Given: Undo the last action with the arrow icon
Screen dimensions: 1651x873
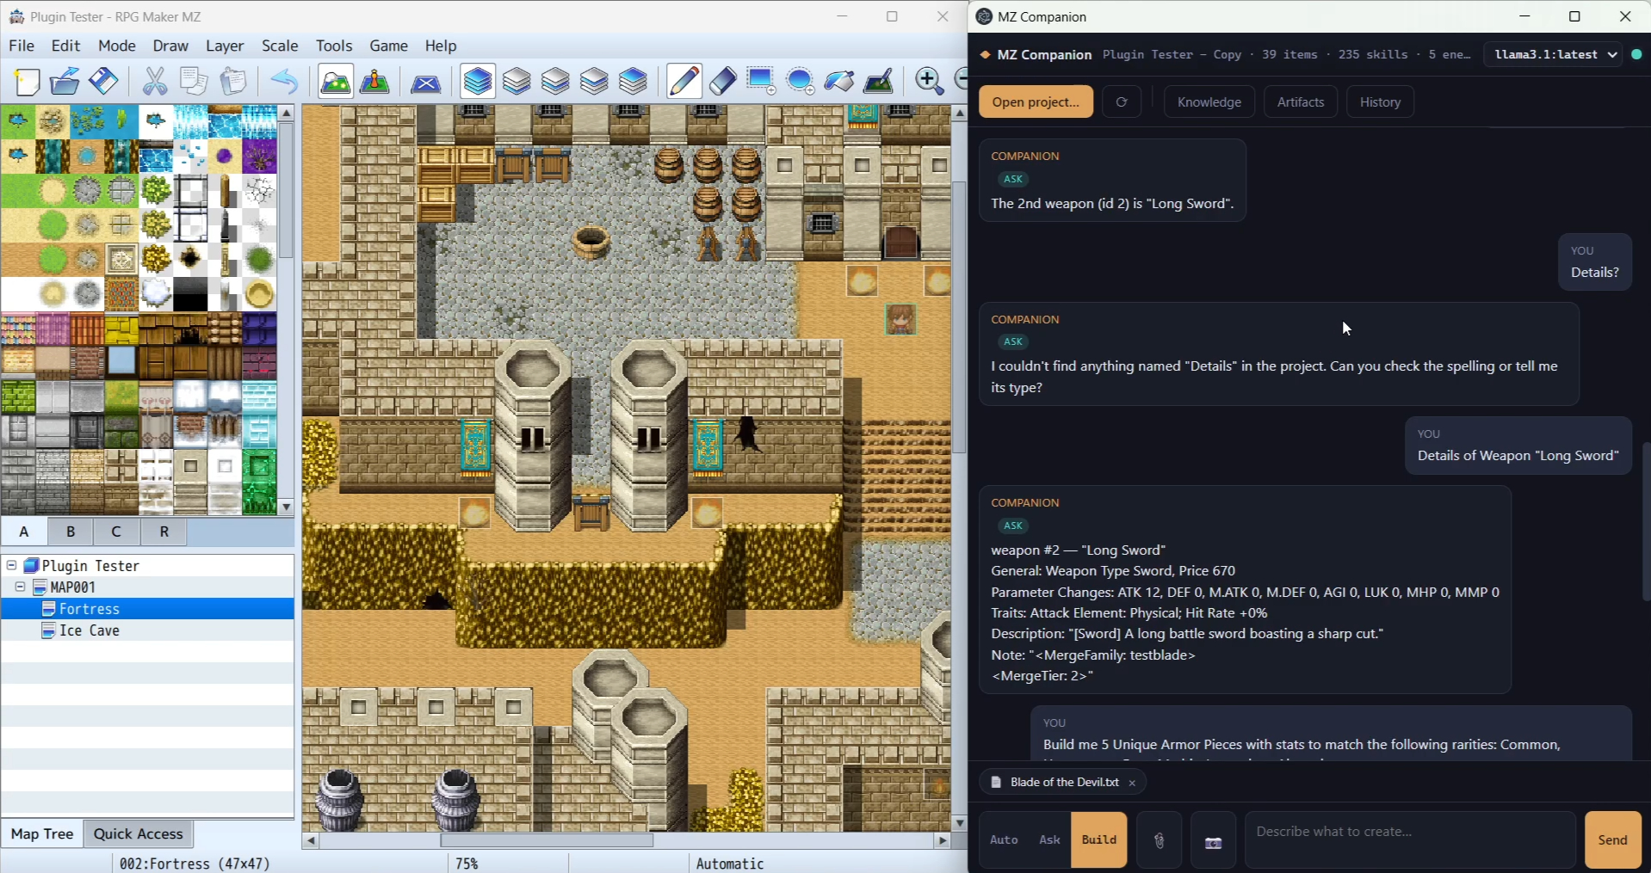Looking at the screenshot, I should pos(283,82).
